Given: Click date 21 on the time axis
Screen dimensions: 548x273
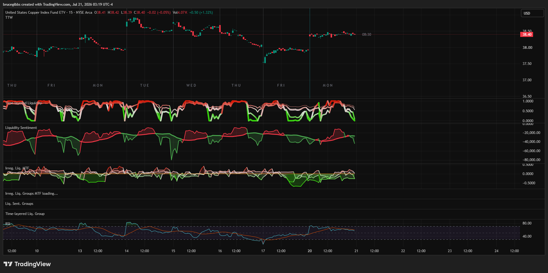Looking at the screenshot, I should click(x=356, y=251).
